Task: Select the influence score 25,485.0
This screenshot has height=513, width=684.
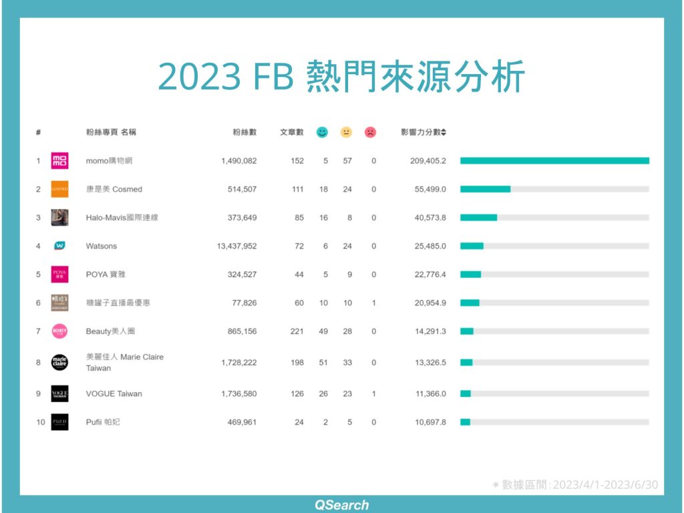Action: point(430,246)
